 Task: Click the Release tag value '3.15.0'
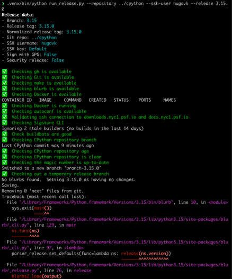(47, 26)
